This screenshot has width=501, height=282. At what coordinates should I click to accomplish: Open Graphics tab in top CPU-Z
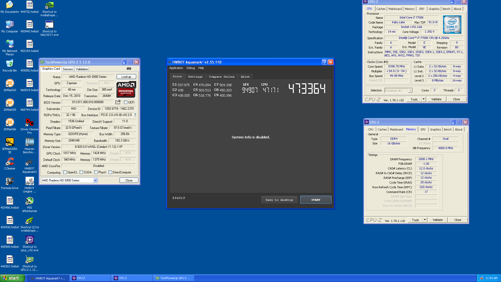(434, 9)
